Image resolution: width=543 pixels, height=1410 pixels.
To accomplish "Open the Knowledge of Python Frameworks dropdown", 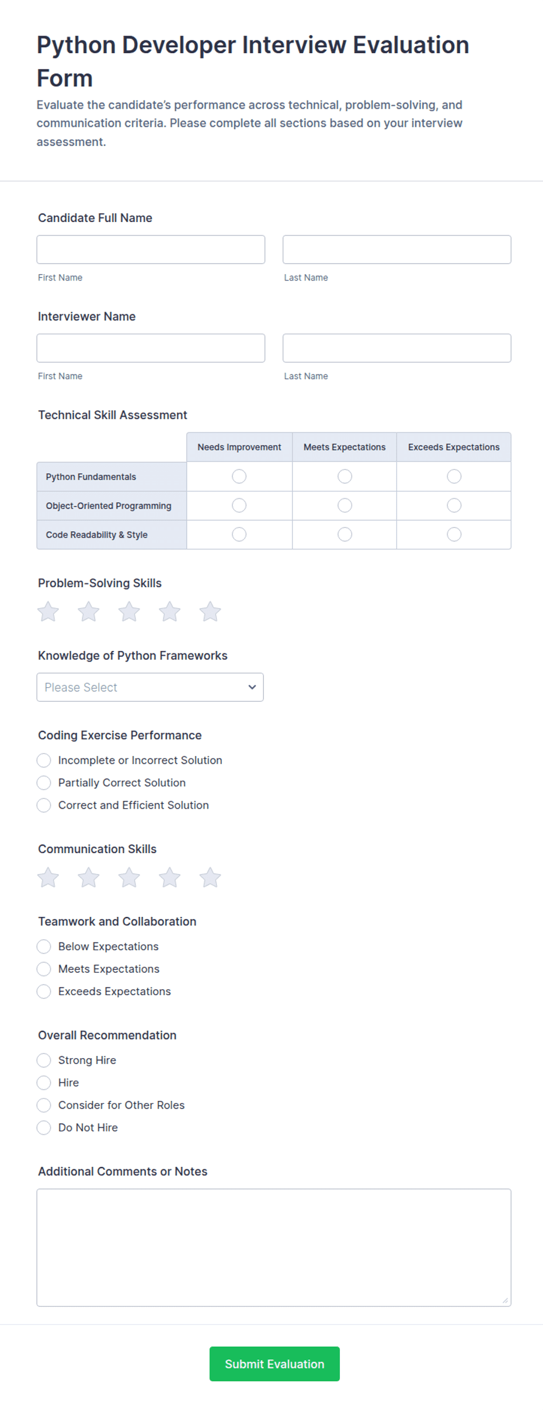I will coord(150,687).
